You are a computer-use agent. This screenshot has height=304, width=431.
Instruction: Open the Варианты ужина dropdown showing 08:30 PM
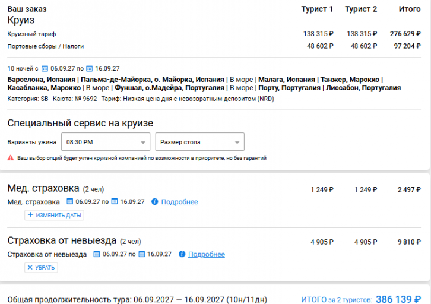point(106,142)
